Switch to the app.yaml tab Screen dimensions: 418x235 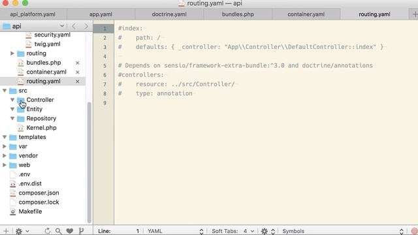coord(101,14)
